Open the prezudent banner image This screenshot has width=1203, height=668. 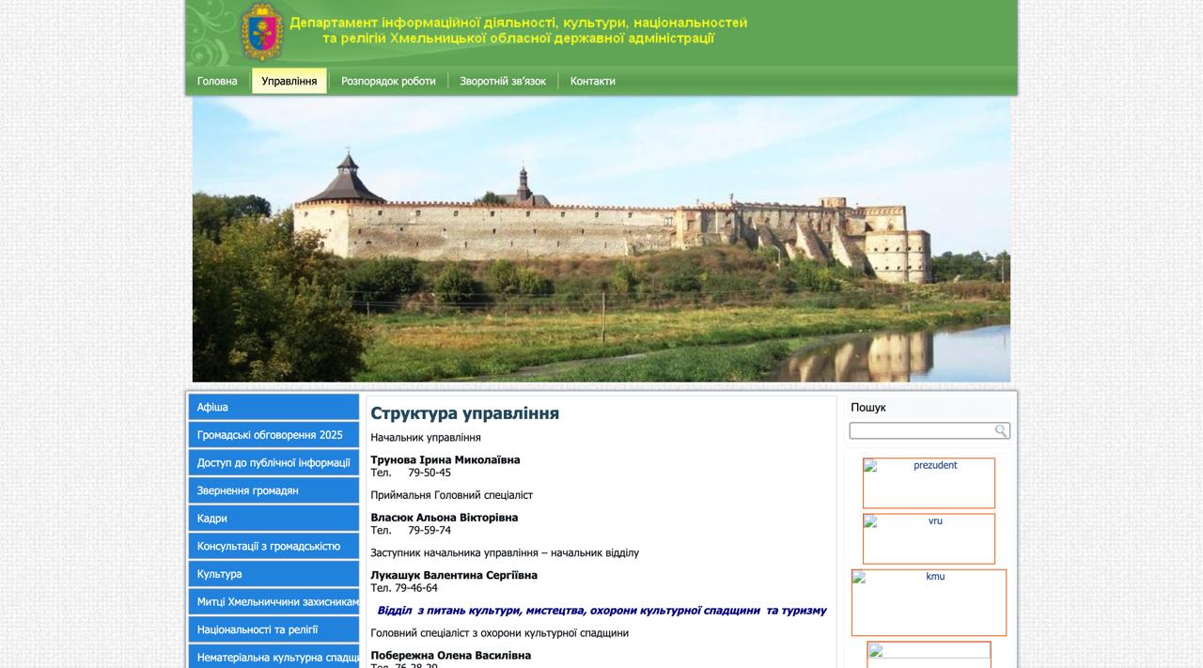click(929, 483)
